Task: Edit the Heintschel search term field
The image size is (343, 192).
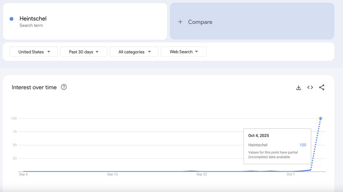Action: (x=85, y=21)
